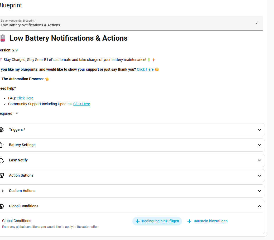274x240 pixels.
Task: Click the globe icon beside Global Conditions
Action: tap(2, 206)
